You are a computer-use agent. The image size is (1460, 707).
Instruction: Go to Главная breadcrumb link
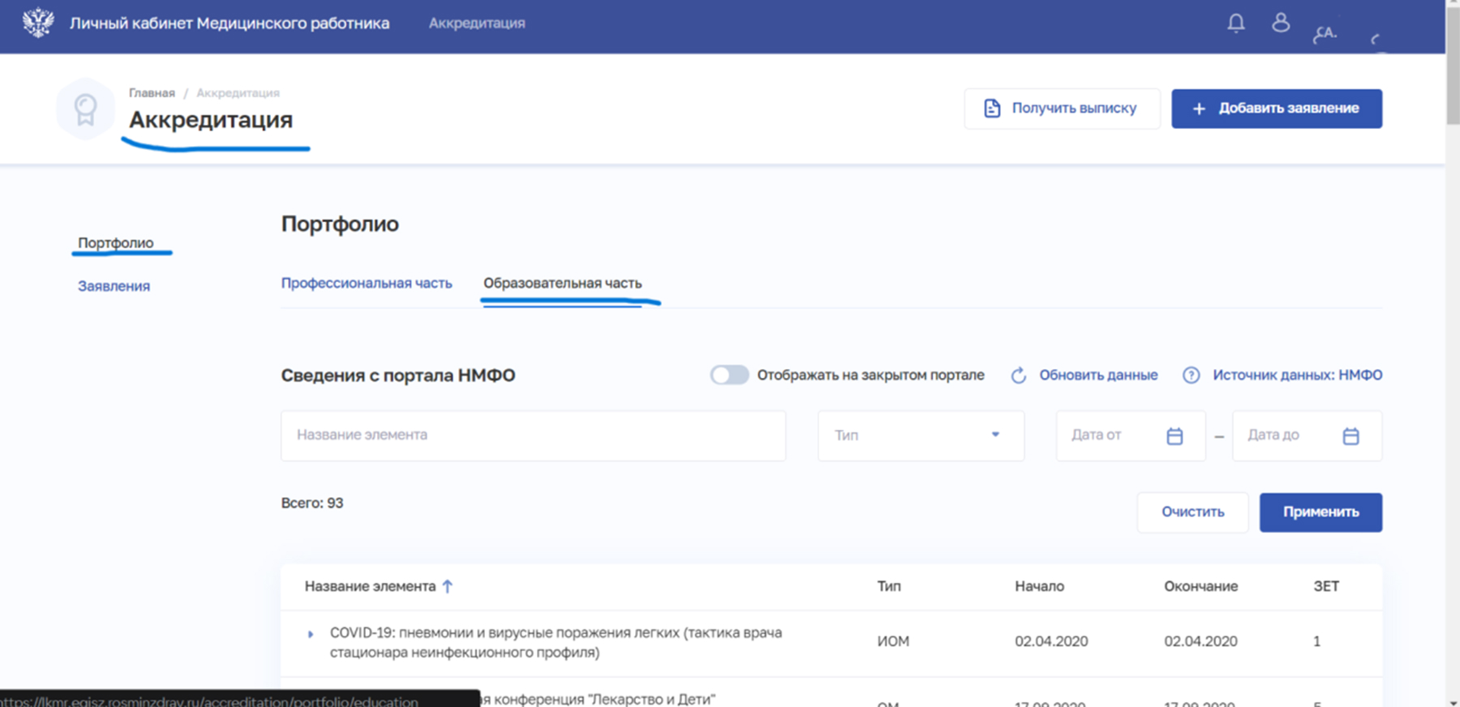pyautogui.click(x=152, y=93)
